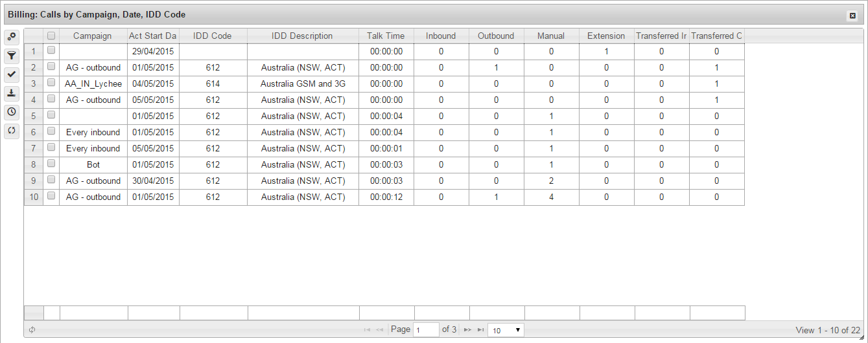Open the clock schedule icon

tap(12, 112)
